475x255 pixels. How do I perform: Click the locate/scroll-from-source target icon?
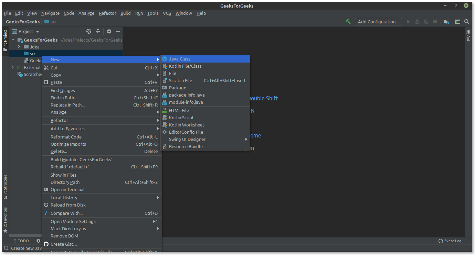tap(89, 31)
